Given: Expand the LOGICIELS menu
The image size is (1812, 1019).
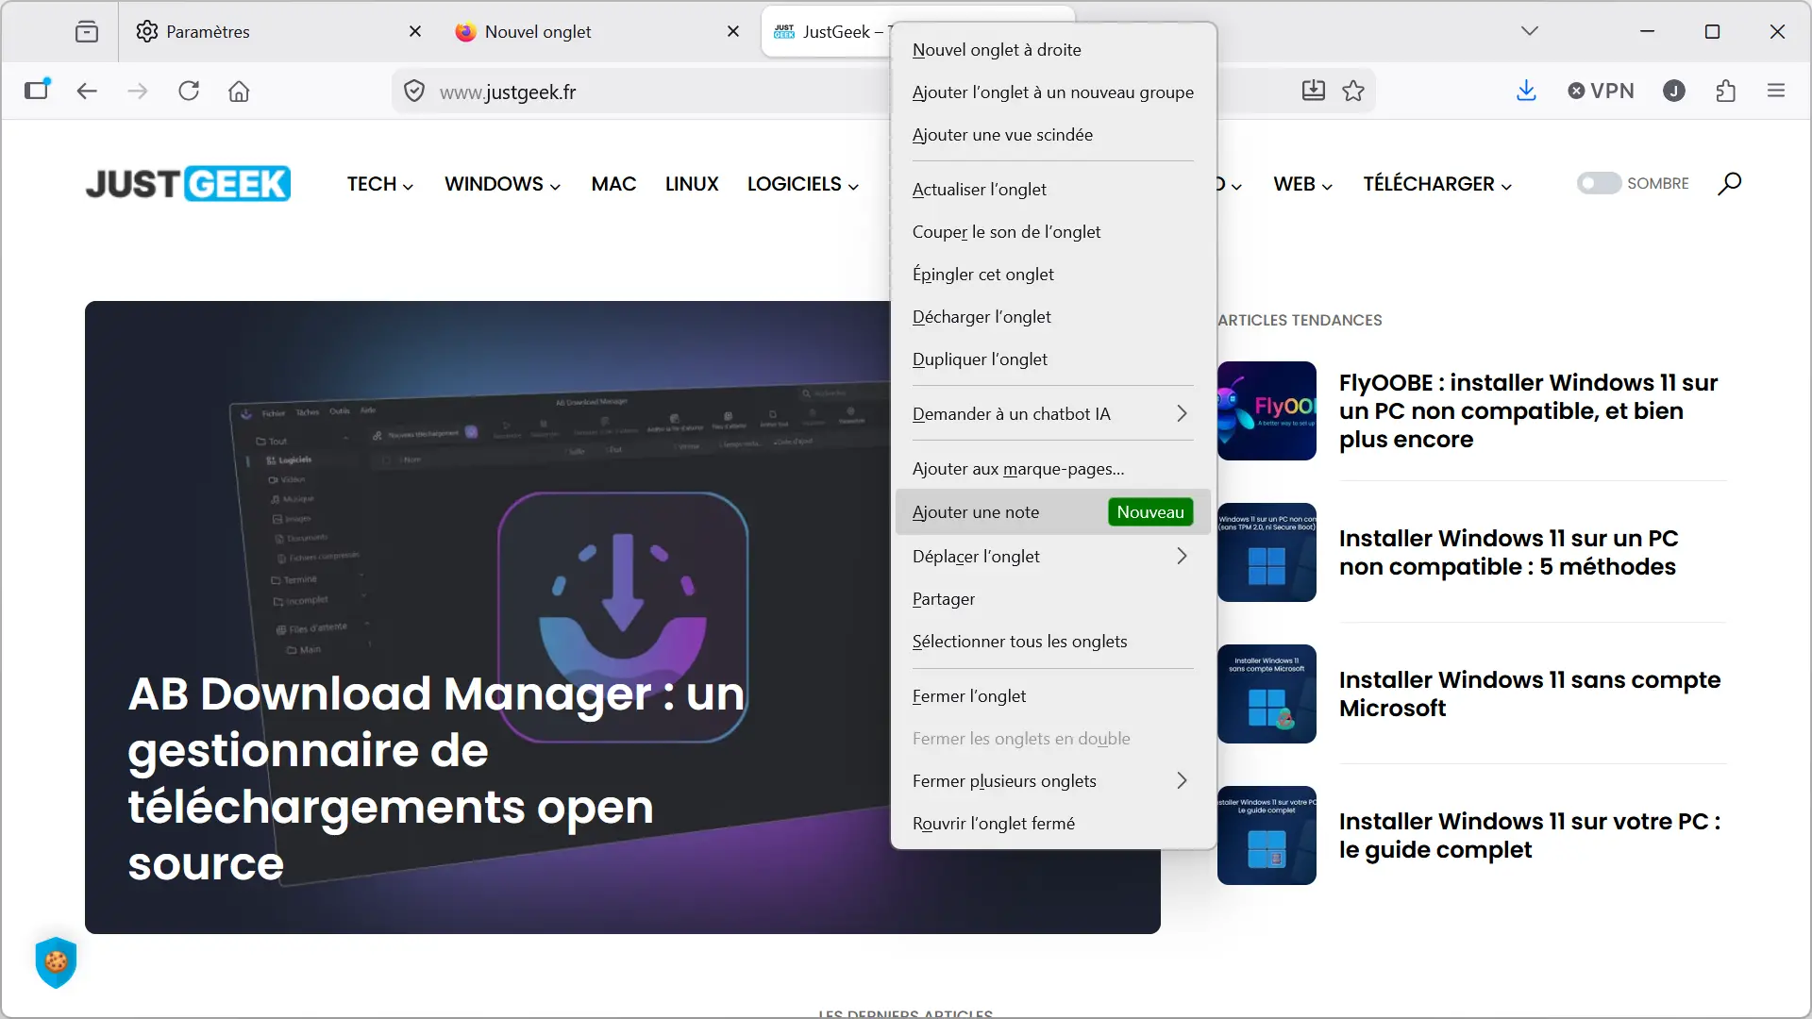Looking at the screenshot, I should (x=803, y=184).
